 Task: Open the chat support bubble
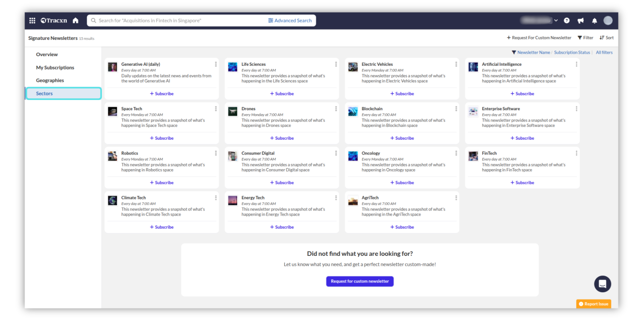[602, 284]
